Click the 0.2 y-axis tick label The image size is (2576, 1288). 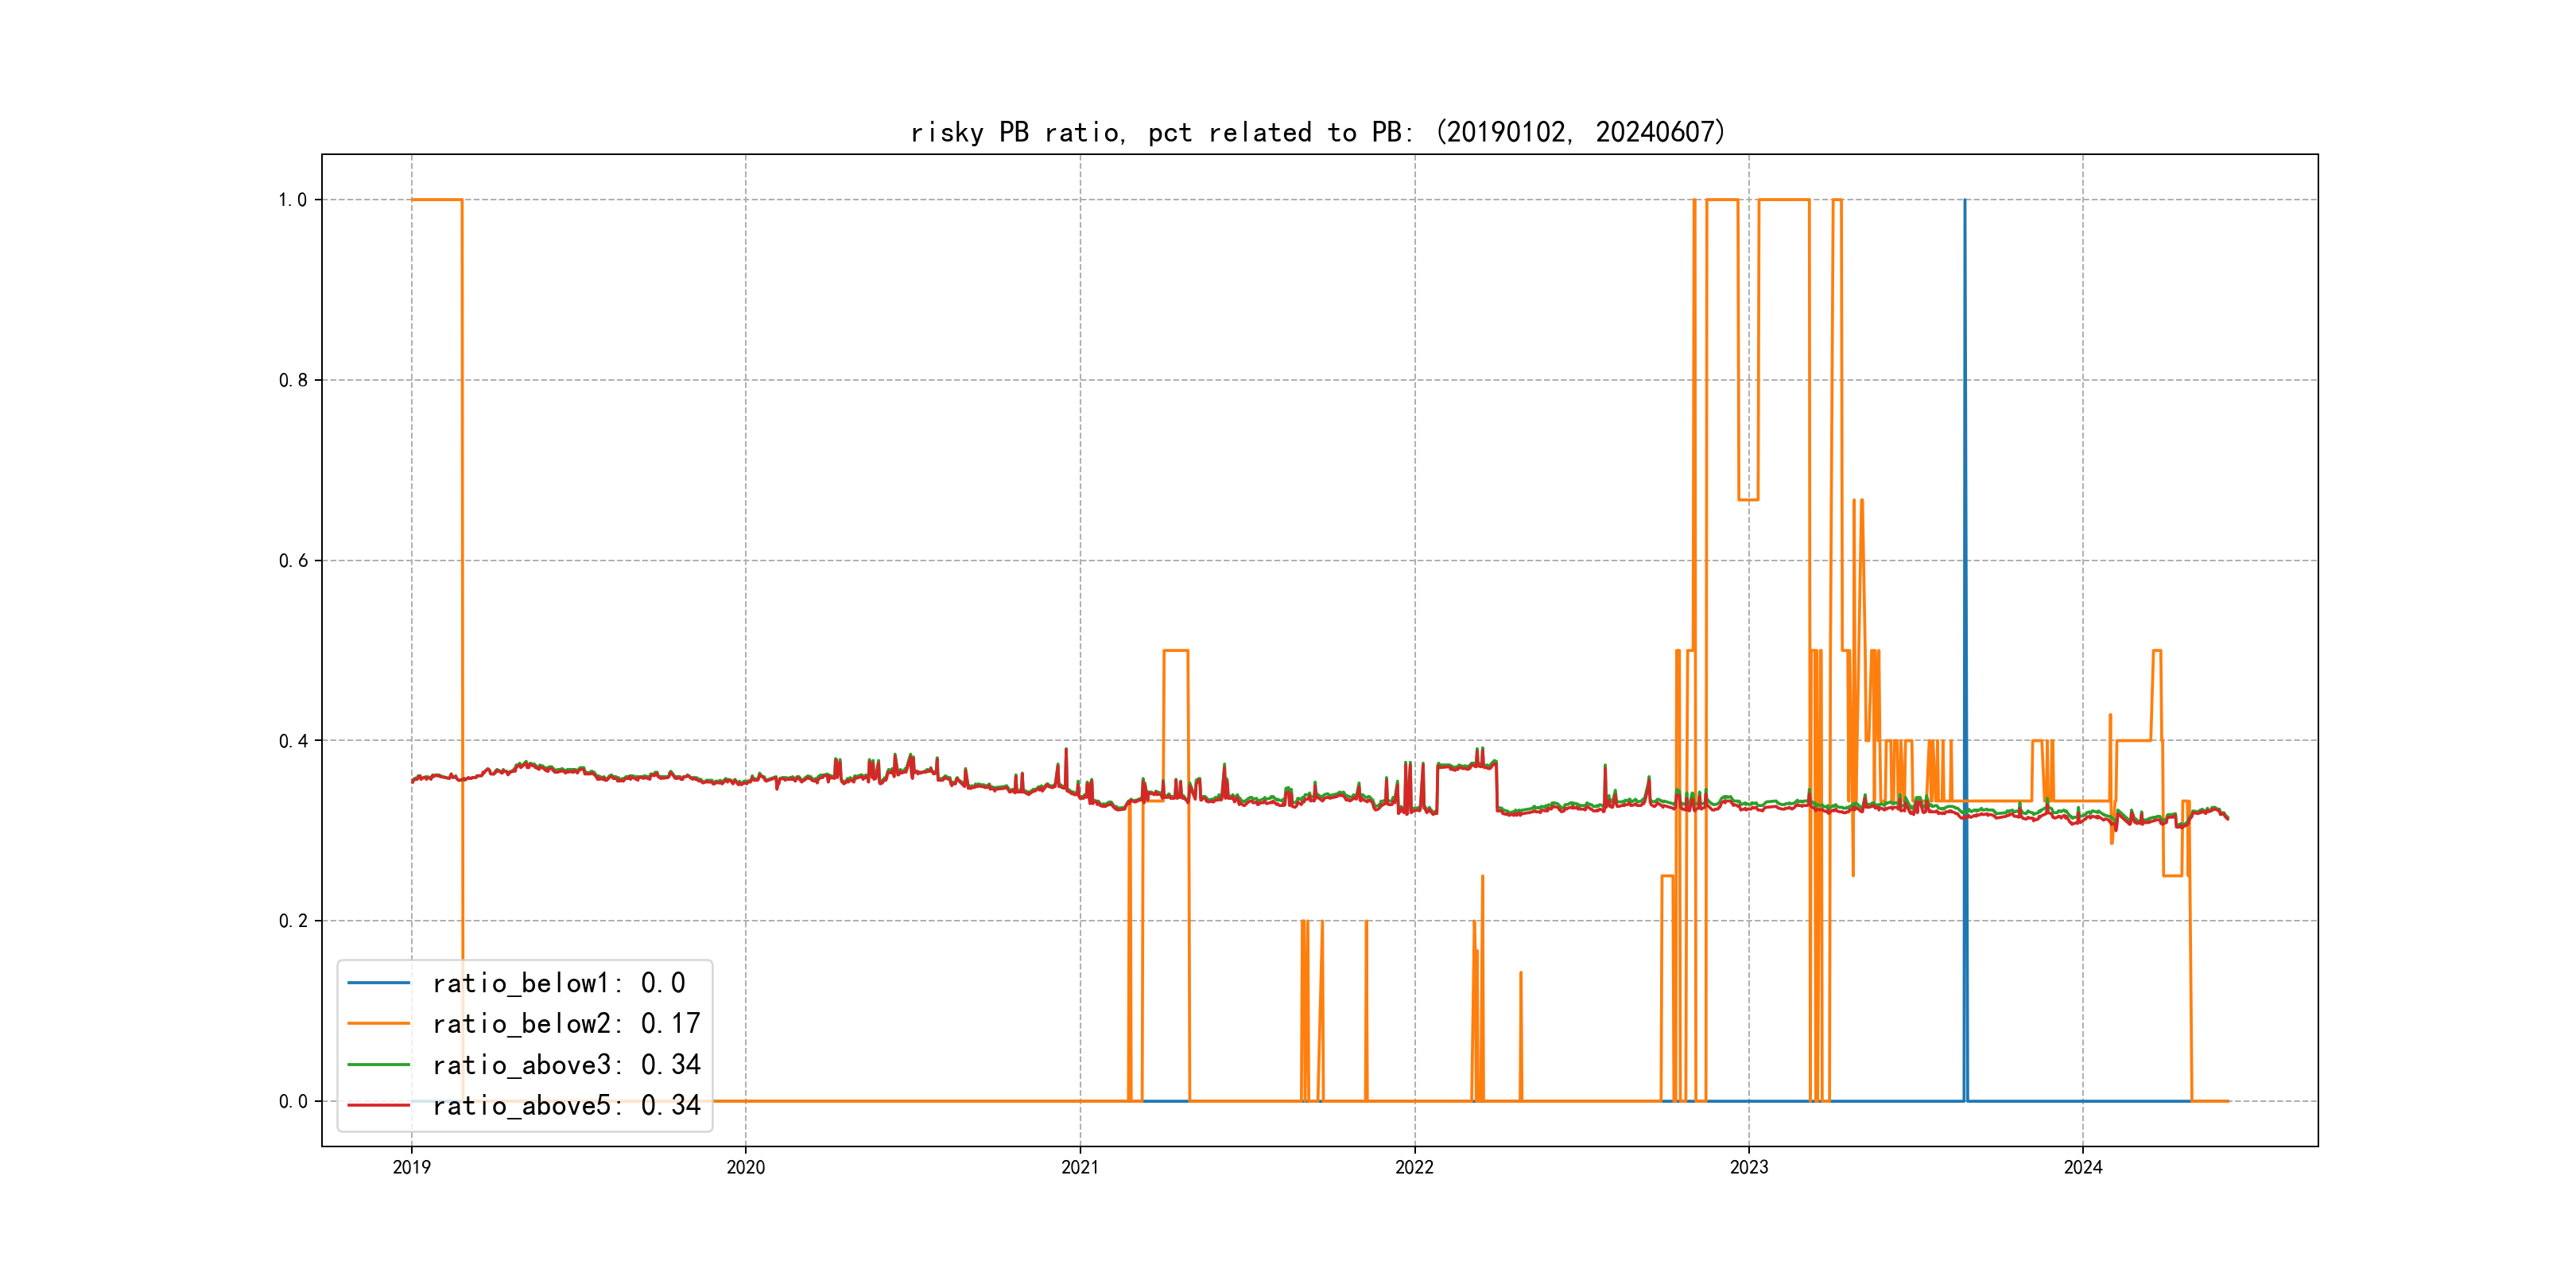(292, 921)
